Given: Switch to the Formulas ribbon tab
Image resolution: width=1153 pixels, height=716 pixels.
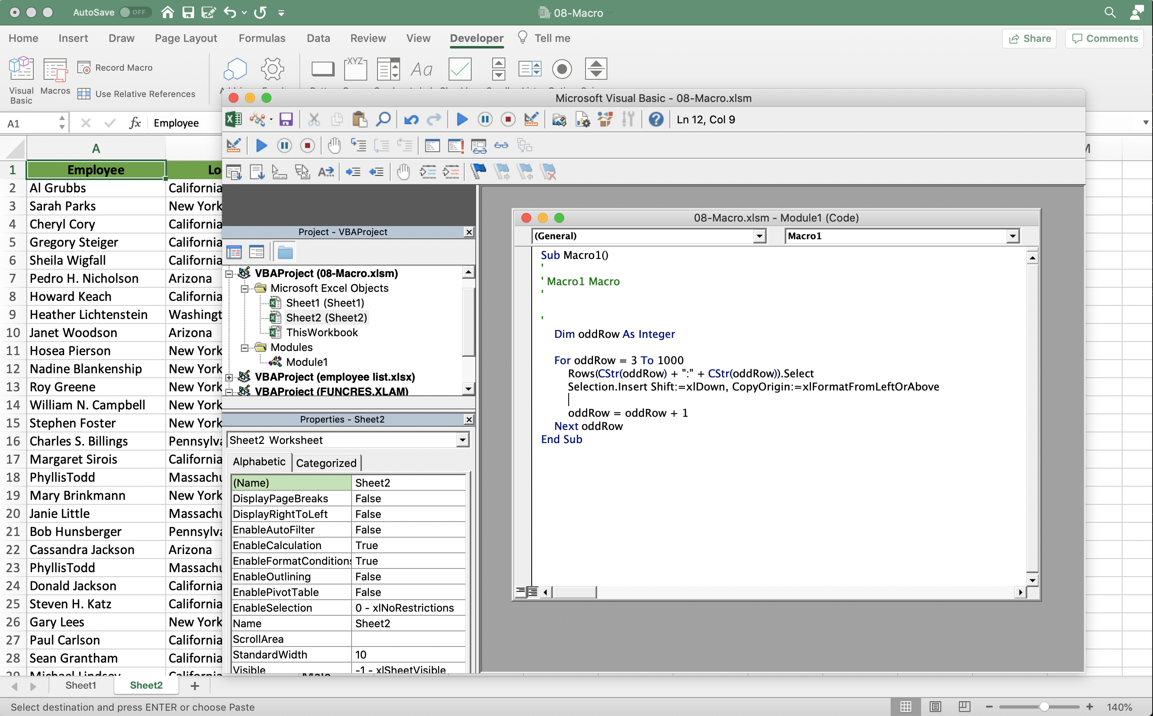Looking at the screenshot, I should [262, 38].
